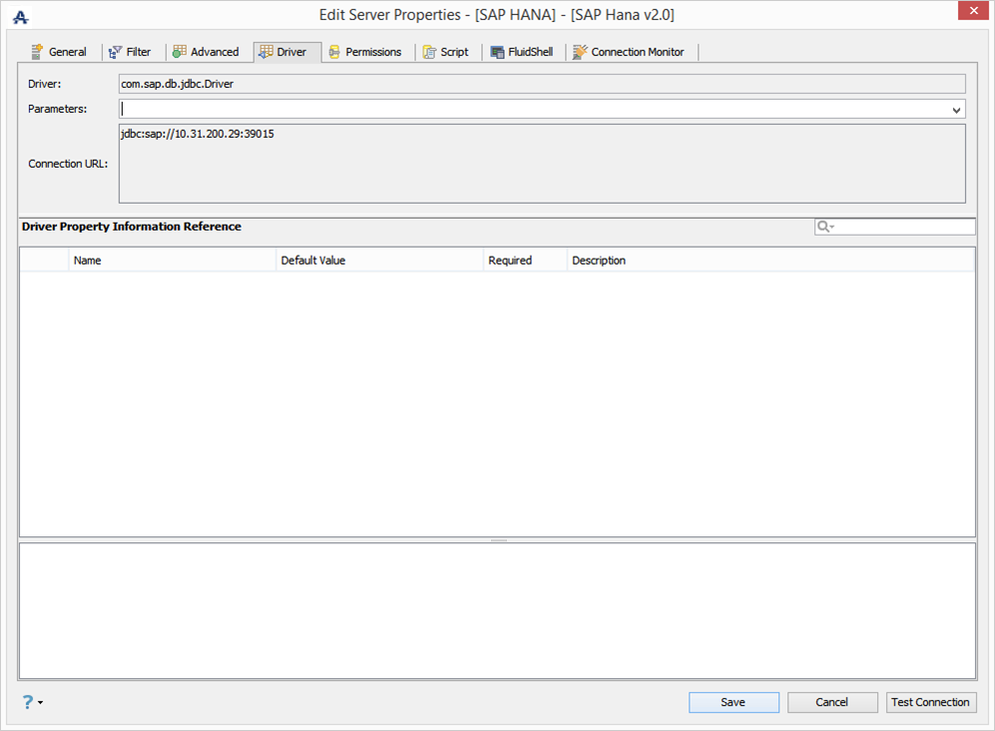Select the Driver tab

pos(287,52)
